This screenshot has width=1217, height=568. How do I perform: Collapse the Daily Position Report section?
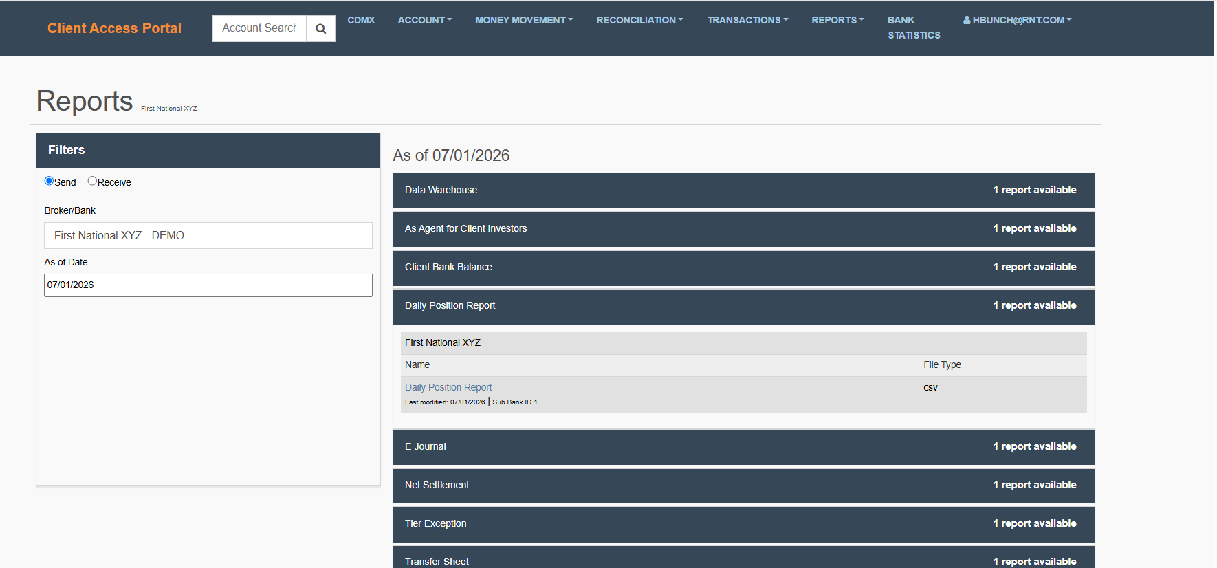tap(743, 306)
